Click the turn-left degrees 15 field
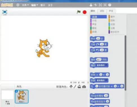This screenshot has height=107, width=137. [x=102, y=50]
